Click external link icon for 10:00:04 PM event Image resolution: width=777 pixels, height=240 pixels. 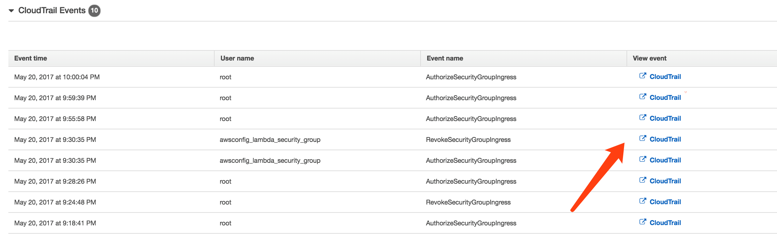tap(643, 76)
